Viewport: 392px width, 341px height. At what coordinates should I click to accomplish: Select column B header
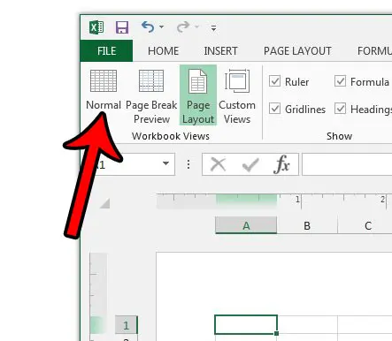pyautogui.click(x=307, y=225)
